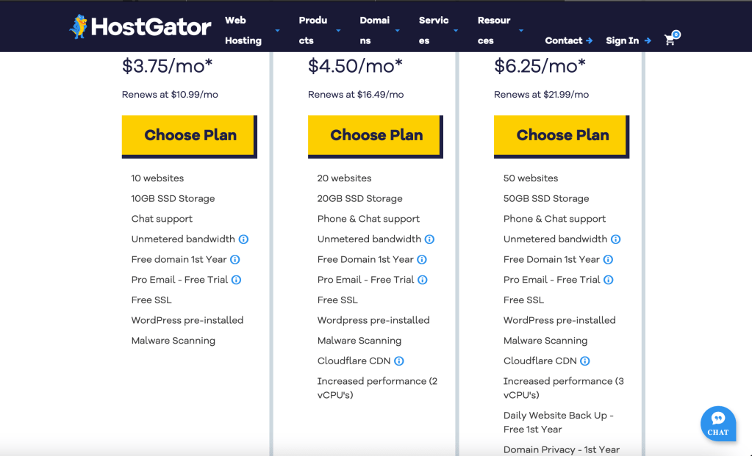752x456 pixels.
Task: Show info for first plan's Pro Email trial
Action: [x=237, y=280]
